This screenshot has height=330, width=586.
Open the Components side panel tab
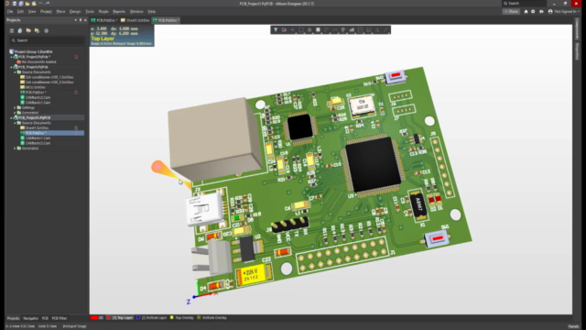point(578,28)
